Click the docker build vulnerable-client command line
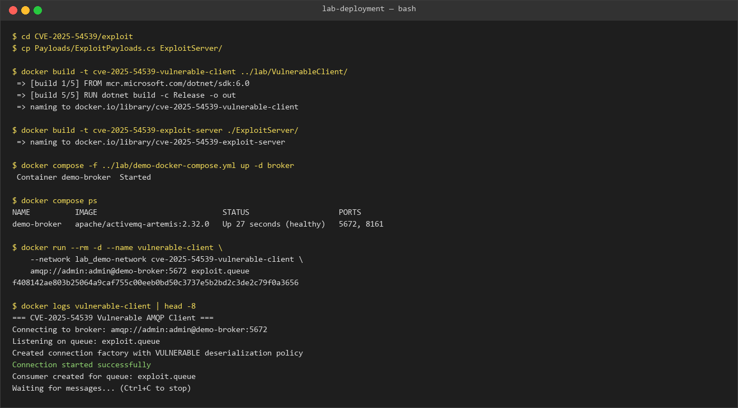The height and width of the screenshot is (408, 738). tap(180, 71)
